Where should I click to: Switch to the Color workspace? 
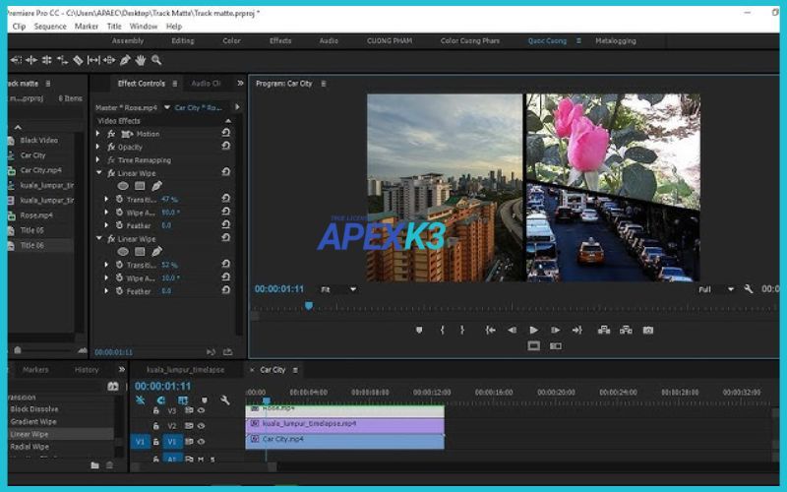[231, 40]
